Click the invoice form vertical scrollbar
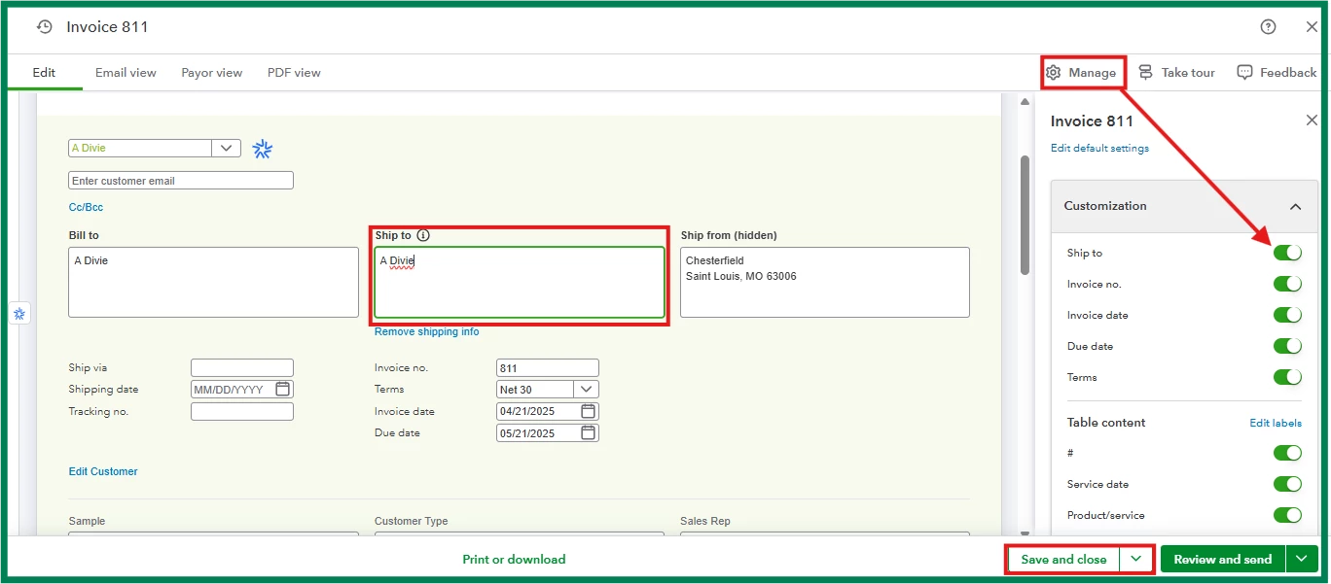 [1025, 214]
